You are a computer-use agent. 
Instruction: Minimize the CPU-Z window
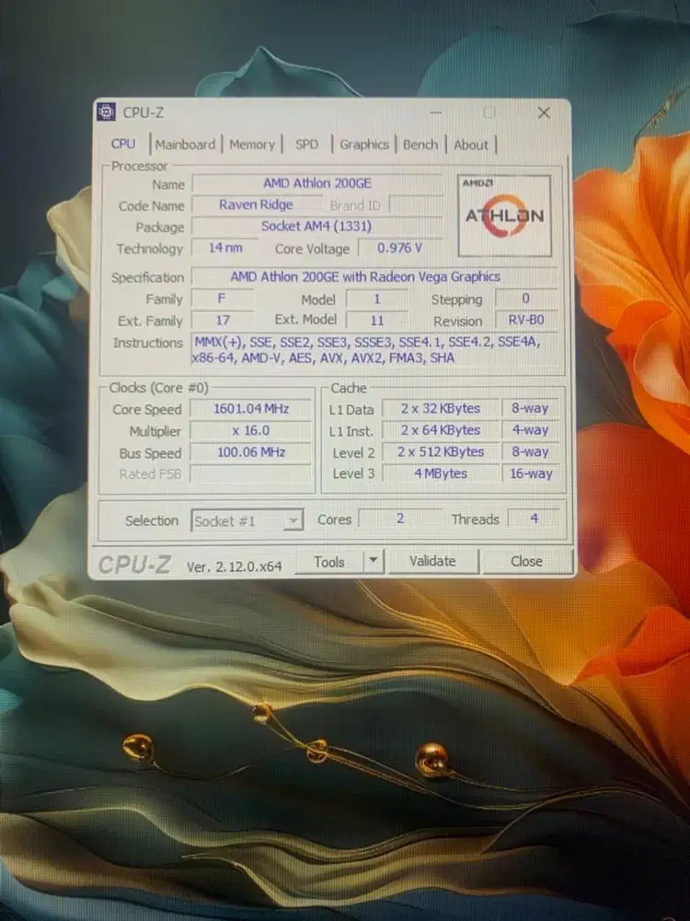(x=436, y=112)
